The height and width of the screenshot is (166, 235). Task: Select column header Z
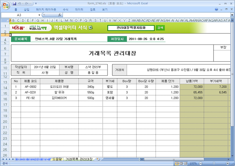click(x=129, y=20)
